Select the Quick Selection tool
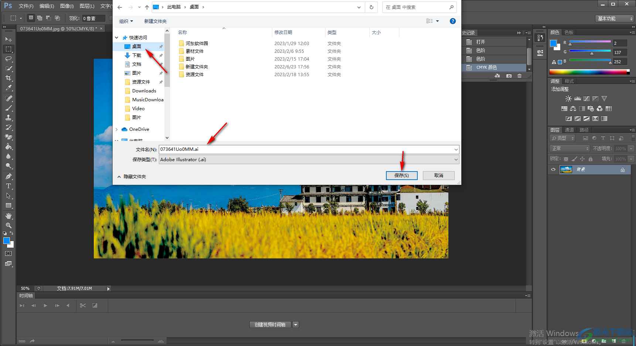The width and height of the screenshot is (636, 346). pos(8,68)
